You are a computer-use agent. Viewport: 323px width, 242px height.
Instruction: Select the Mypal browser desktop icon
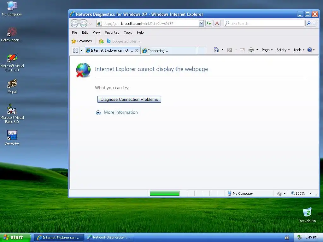pos(12,86)
